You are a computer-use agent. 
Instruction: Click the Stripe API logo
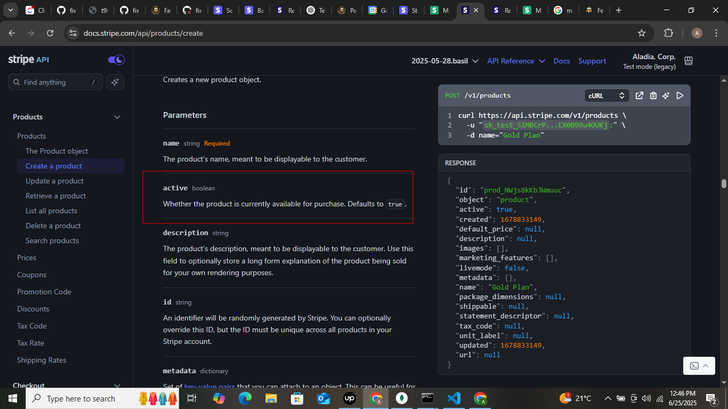pos(28,60)
